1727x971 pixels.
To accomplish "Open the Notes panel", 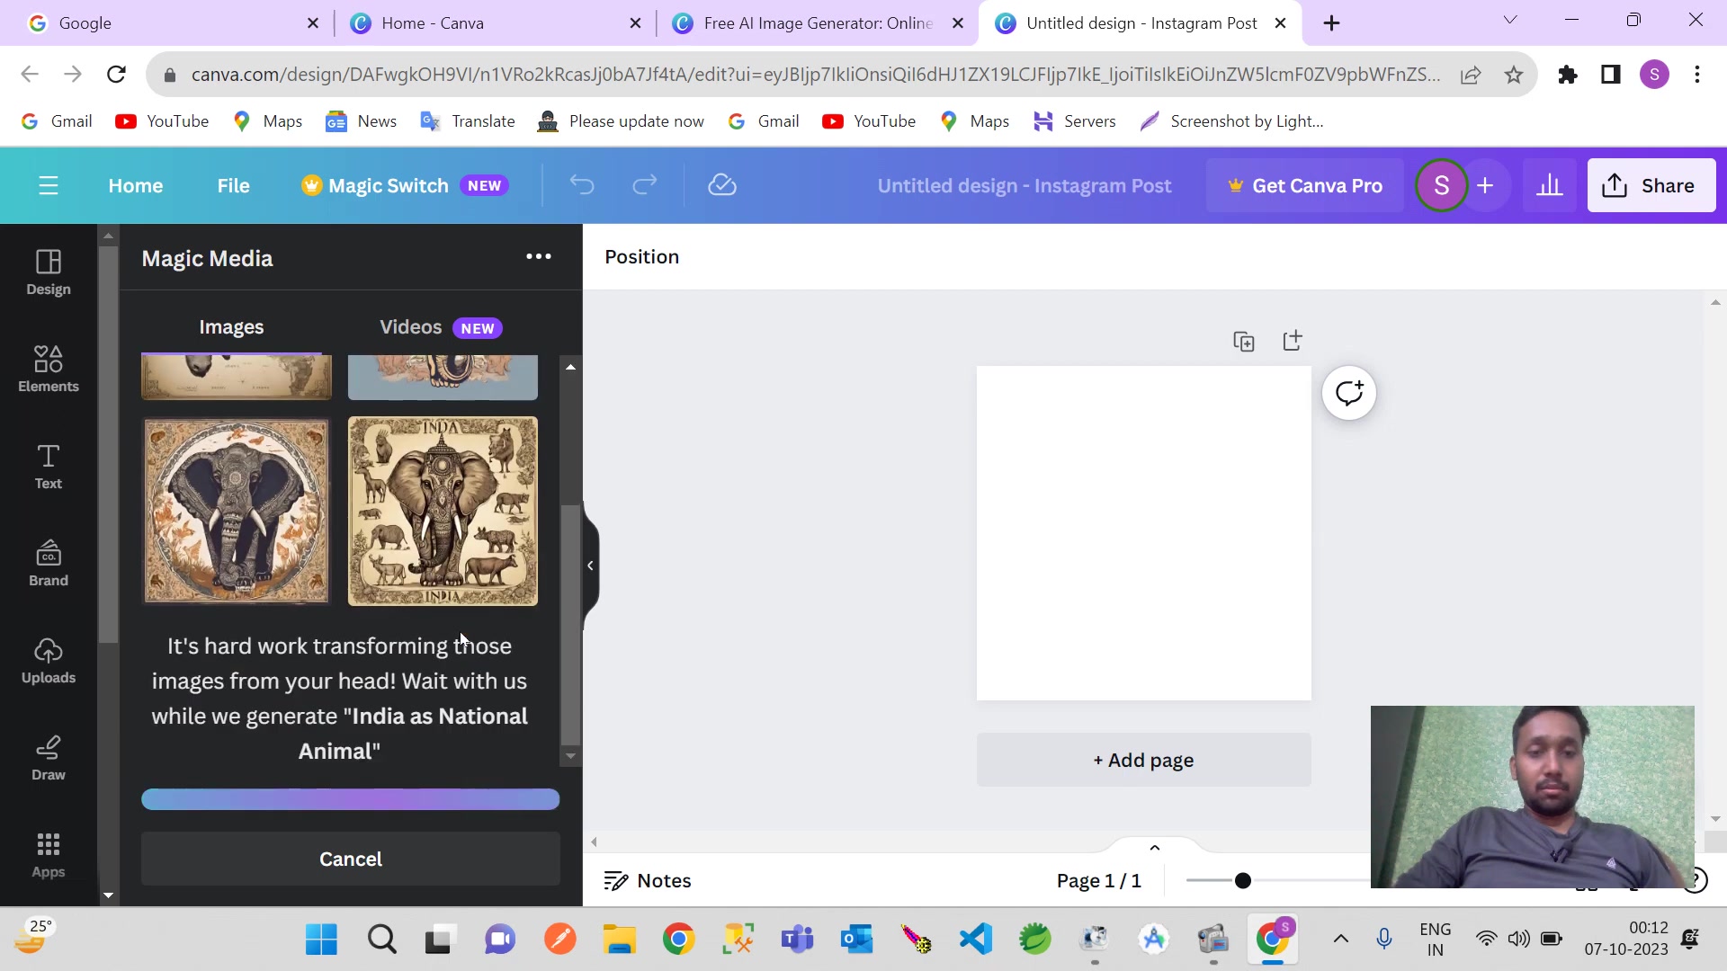I will pyautogui.click(x=648, y=881).
